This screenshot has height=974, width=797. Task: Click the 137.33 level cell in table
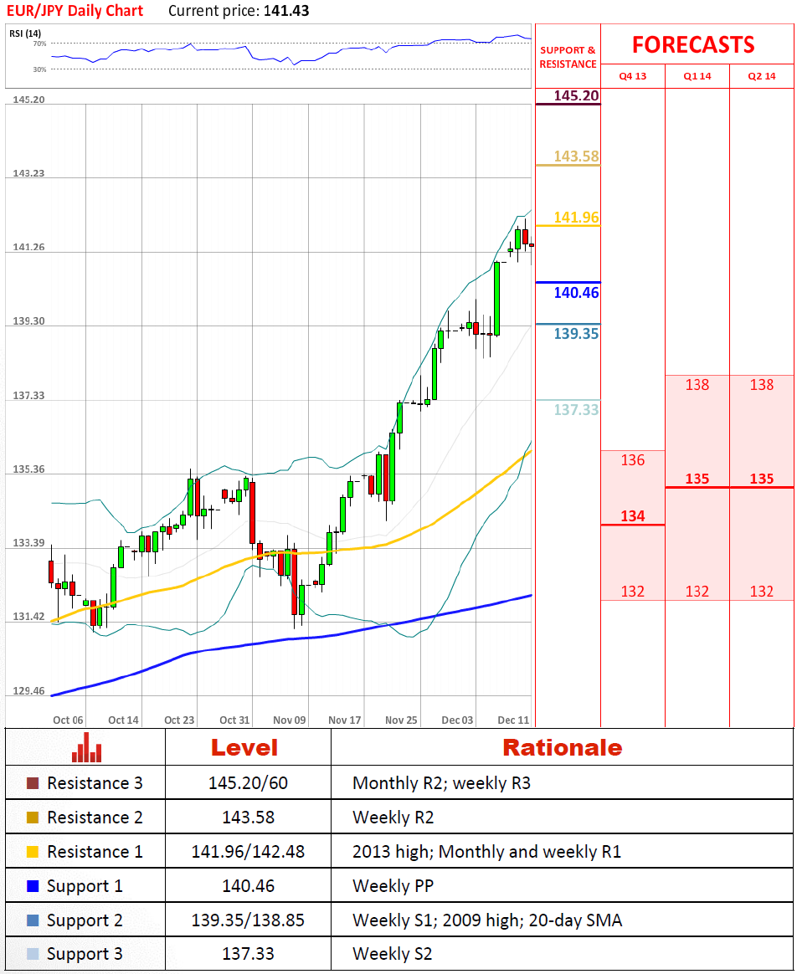point(248,954)
